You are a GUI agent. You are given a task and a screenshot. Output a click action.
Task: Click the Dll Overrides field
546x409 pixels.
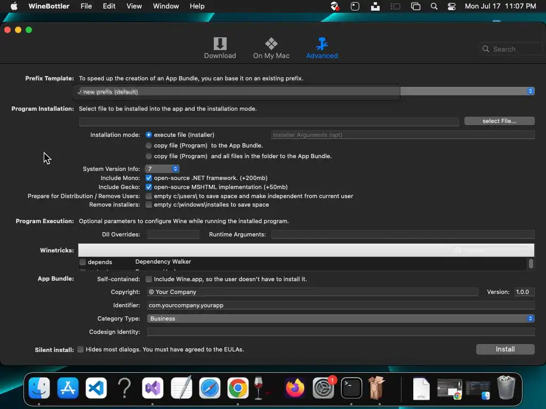coord(173,234)
